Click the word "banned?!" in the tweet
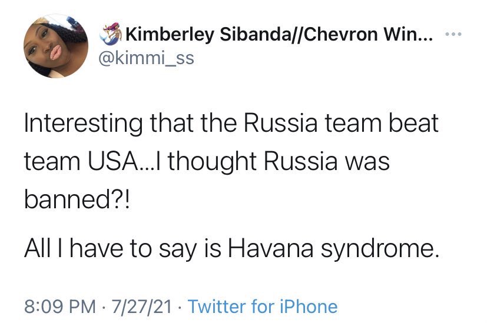The image size is (487, 323). coord(75,197)
